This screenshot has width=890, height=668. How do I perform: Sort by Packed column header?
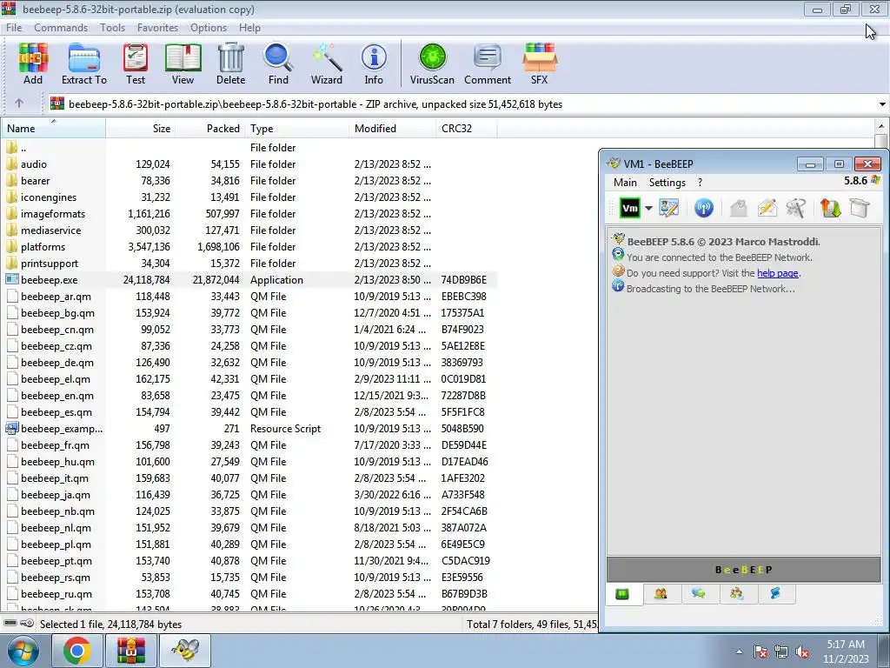tap(209, 129)
